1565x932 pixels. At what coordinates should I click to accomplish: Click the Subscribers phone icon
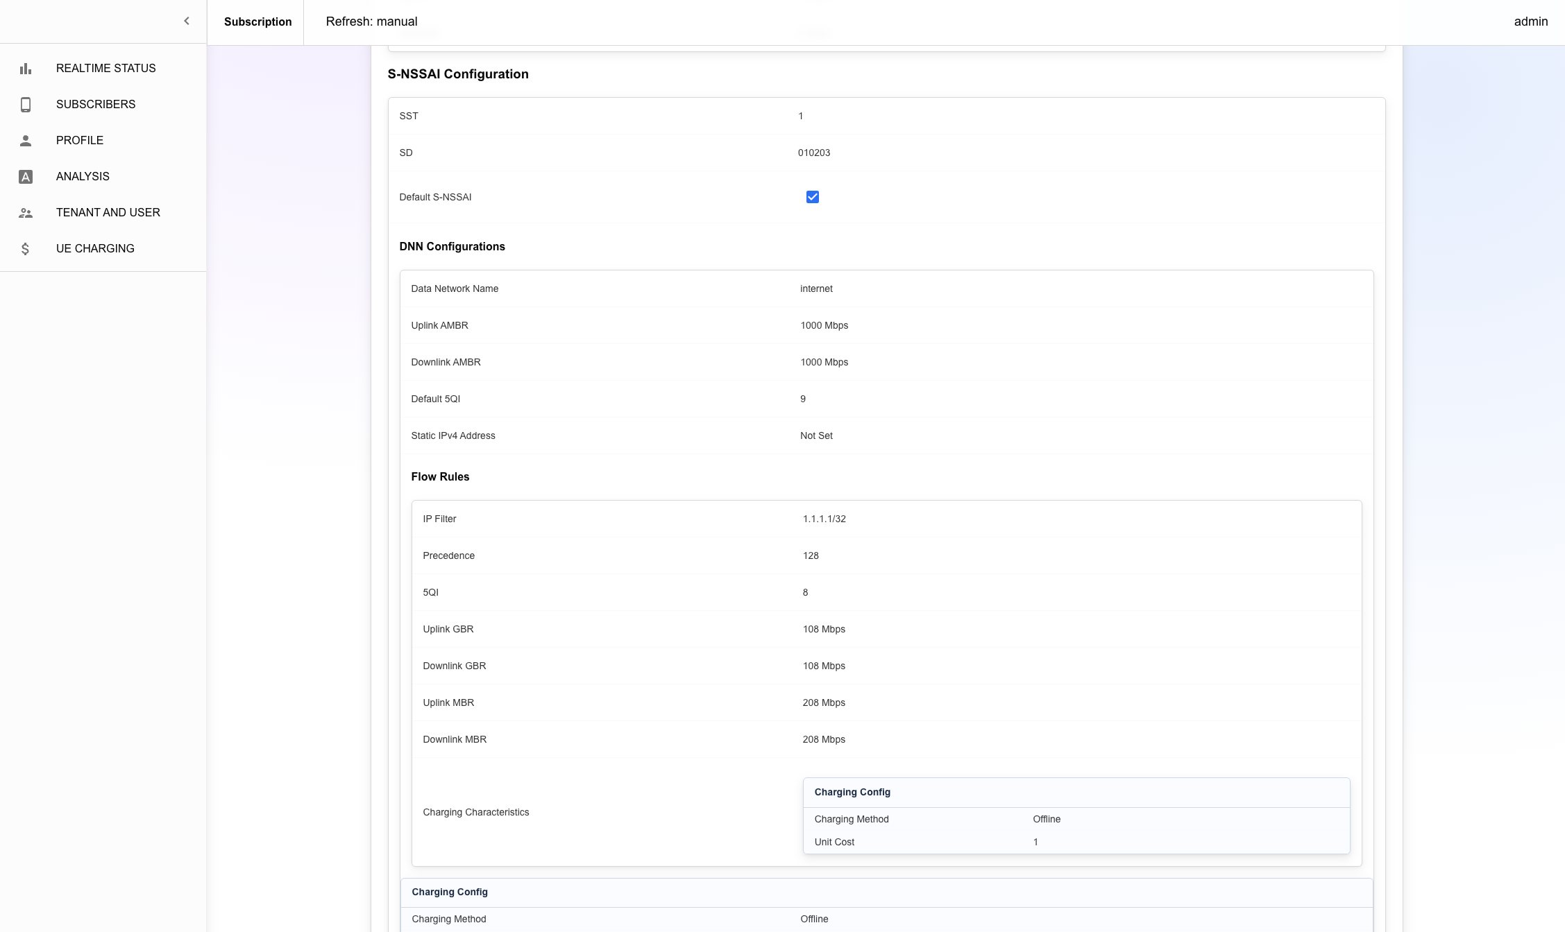(26, 105)
